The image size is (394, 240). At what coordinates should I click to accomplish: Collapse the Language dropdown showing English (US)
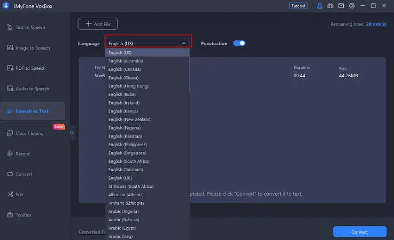148,43
